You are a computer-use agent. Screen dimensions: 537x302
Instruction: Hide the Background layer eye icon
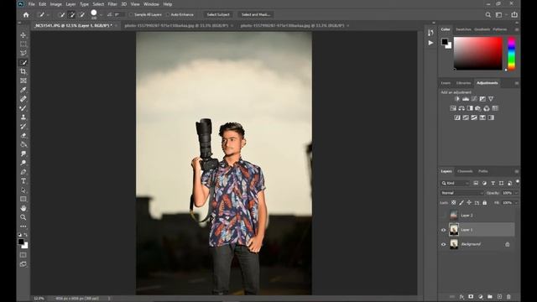tap(444, 244)
